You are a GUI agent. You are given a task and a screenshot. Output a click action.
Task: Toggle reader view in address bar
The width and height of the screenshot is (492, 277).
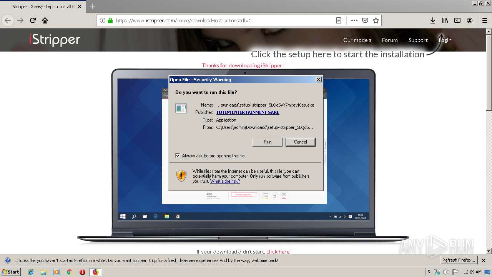point(339,20)
